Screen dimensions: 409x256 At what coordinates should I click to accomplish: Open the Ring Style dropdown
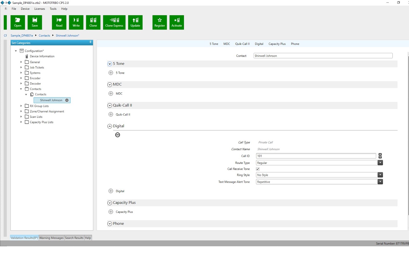(380, 175)
